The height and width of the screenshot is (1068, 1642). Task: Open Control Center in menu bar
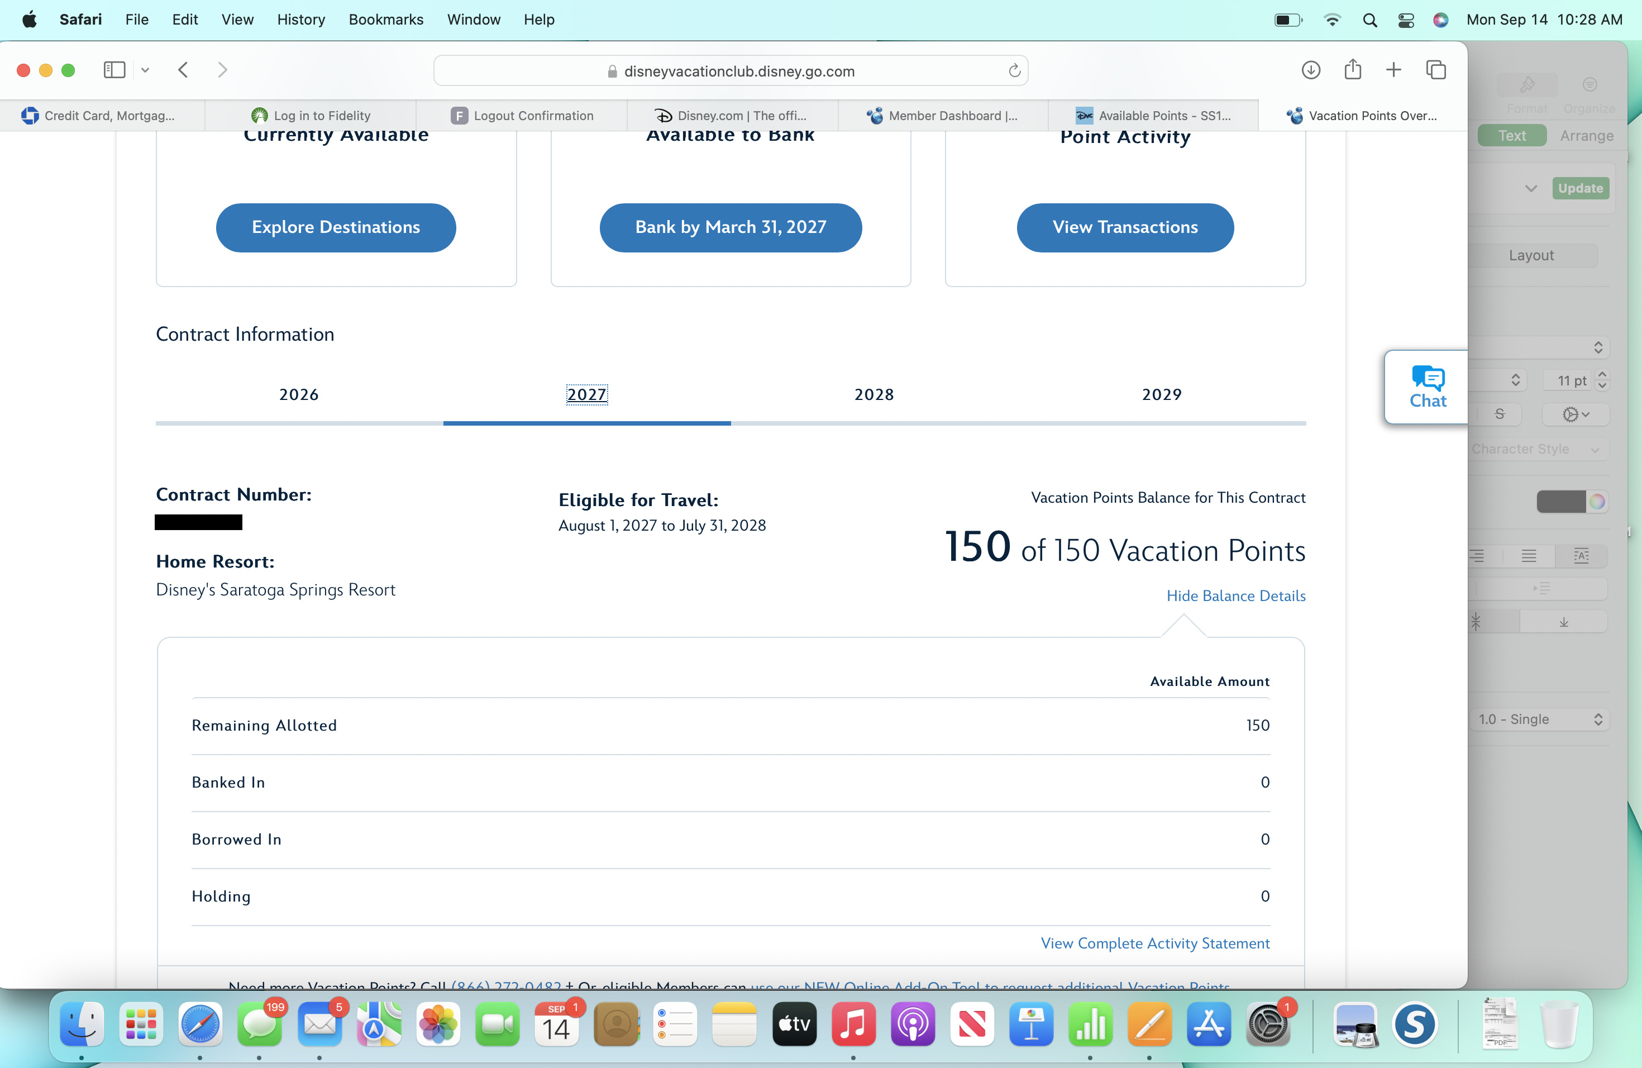1406,20
